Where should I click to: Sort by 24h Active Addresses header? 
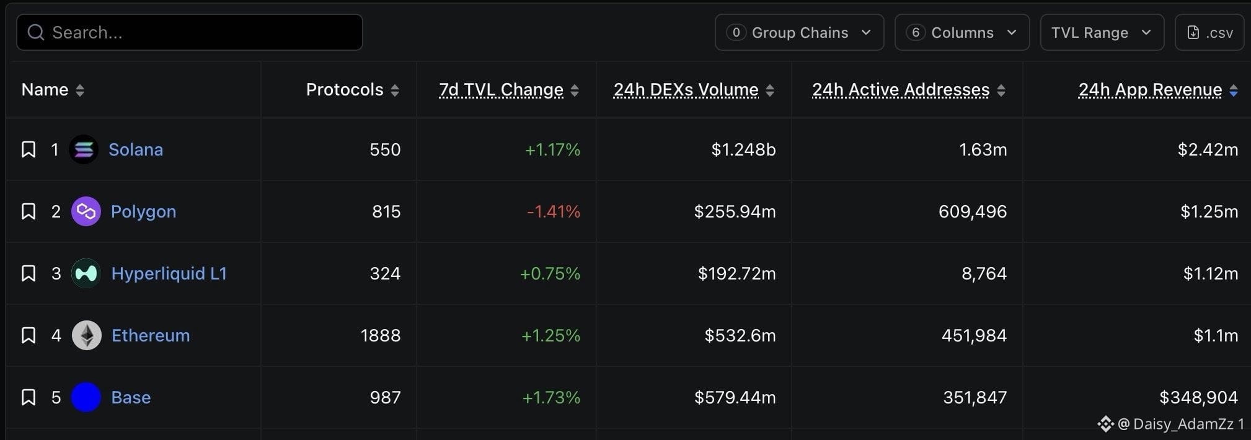pos(901,90)
